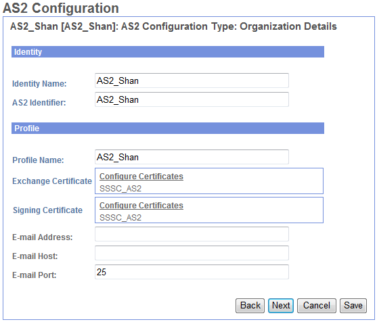This screenshot has width=377, height=324.
Task: Click the Exchange Certificate SSSC_AS2 entry
Action: coord(120,189)
